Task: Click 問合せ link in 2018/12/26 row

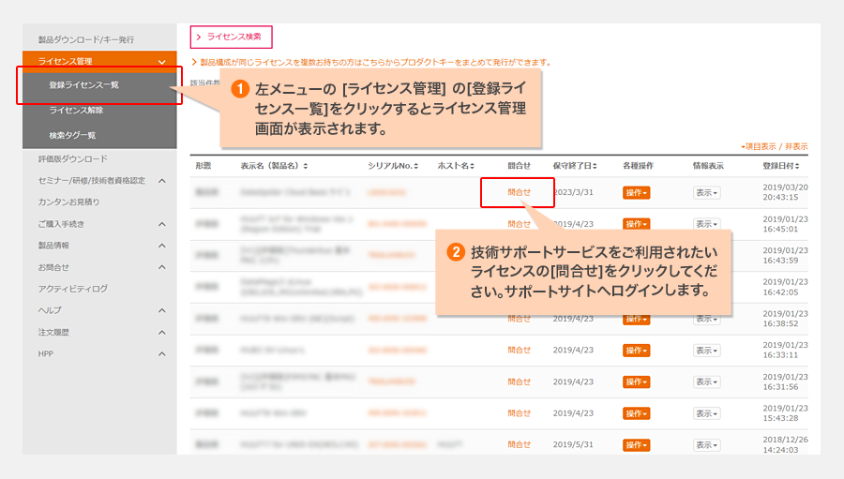Action: click(x=519, y=444)
